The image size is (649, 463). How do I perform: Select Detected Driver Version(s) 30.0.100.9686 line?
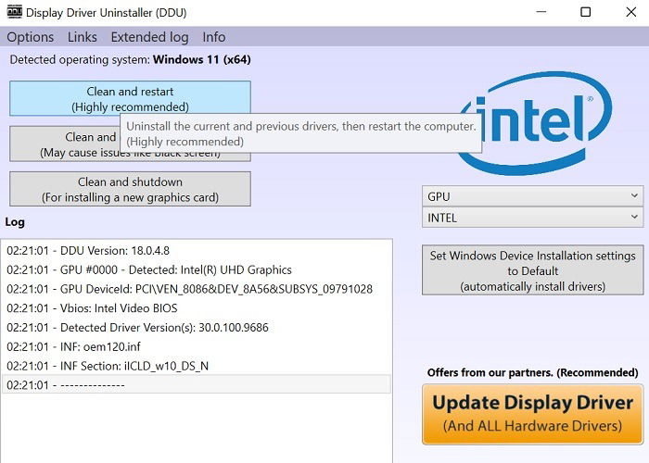197,328
